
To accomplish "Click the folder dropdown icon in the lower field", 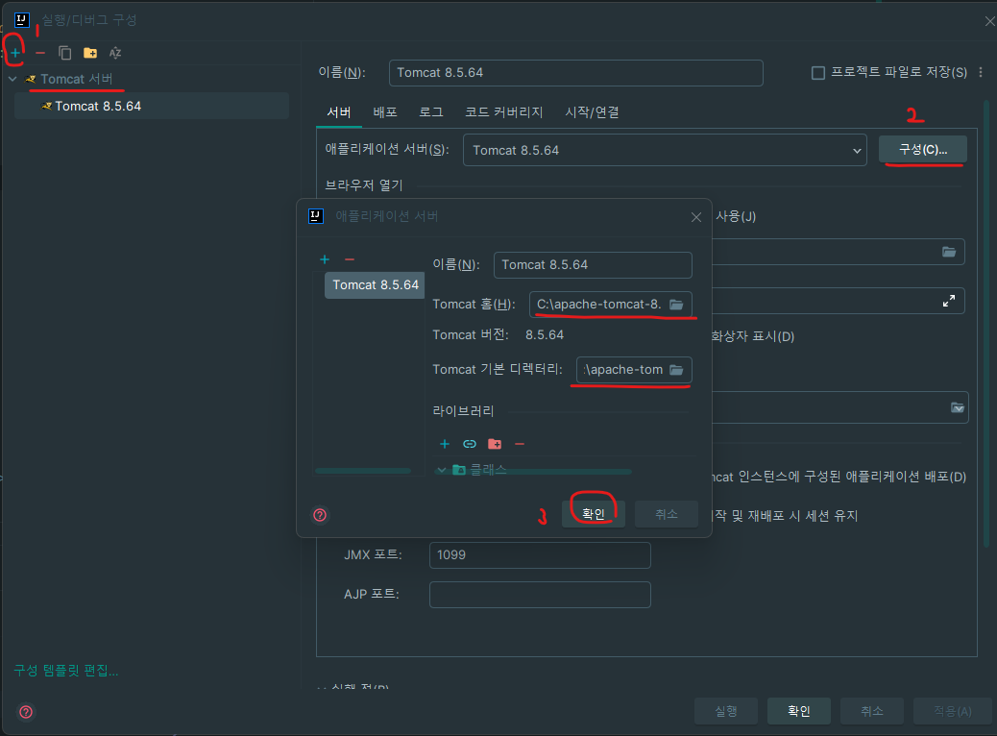I will pos(958,407).
